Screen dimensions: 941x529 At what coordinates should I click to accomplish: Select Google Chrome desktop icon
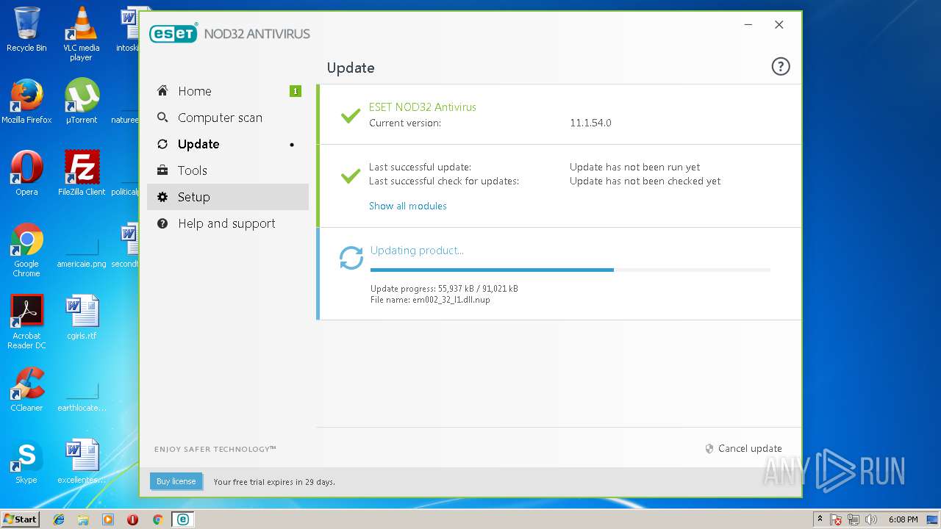click(26, 250)
